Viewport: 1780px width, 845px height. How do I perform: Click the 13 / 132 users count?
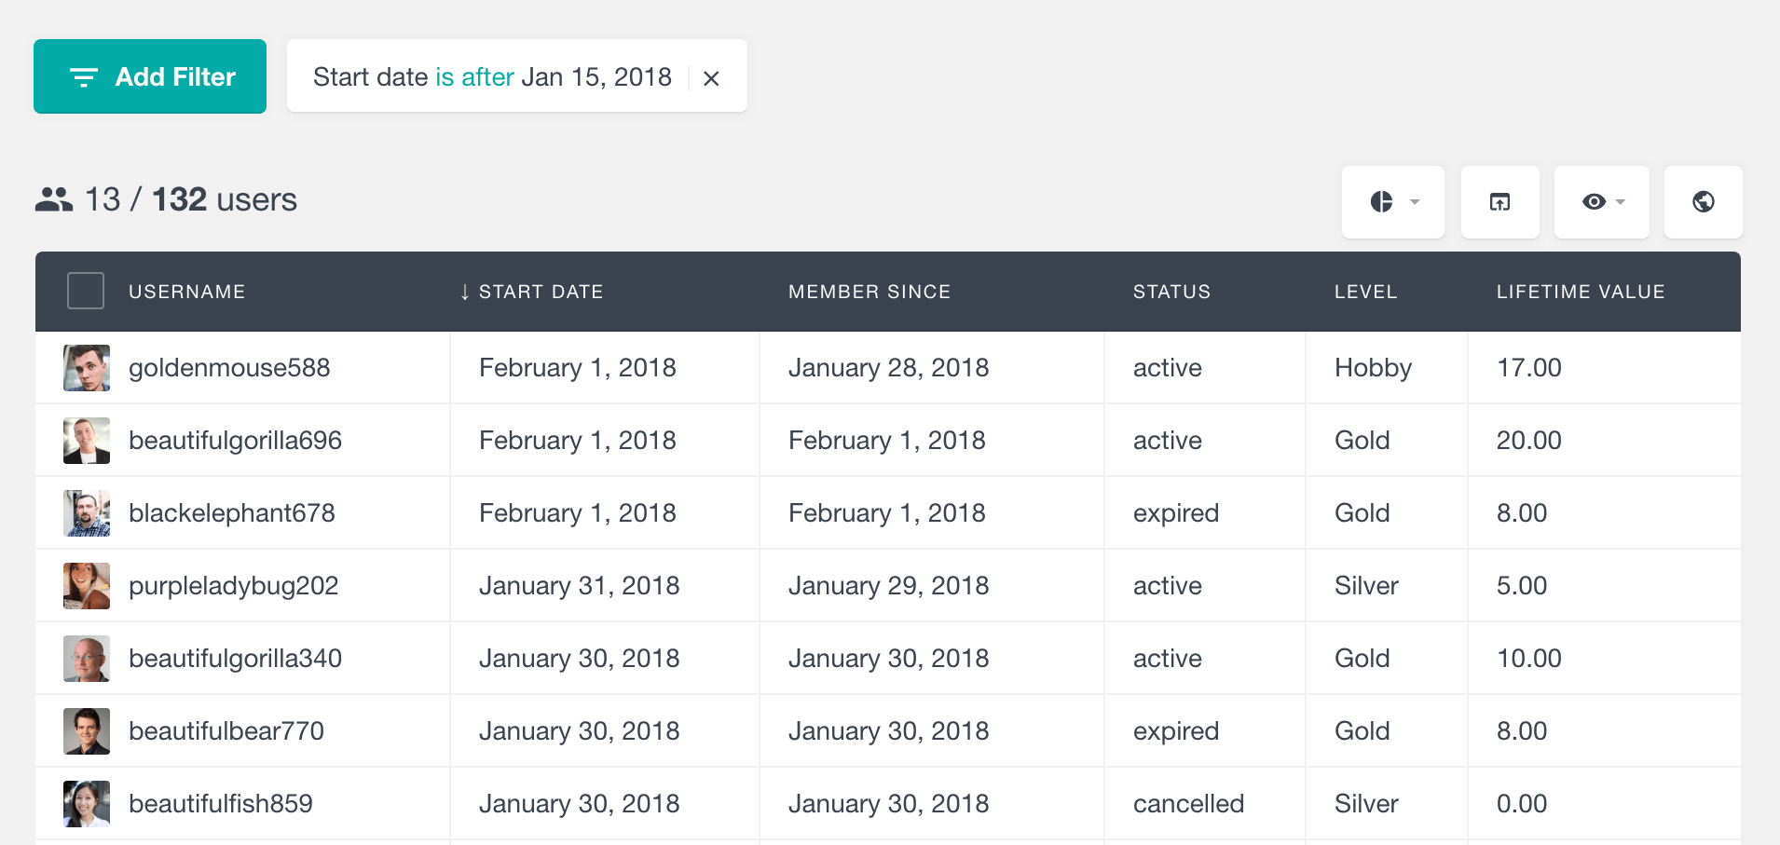(190, 199)
